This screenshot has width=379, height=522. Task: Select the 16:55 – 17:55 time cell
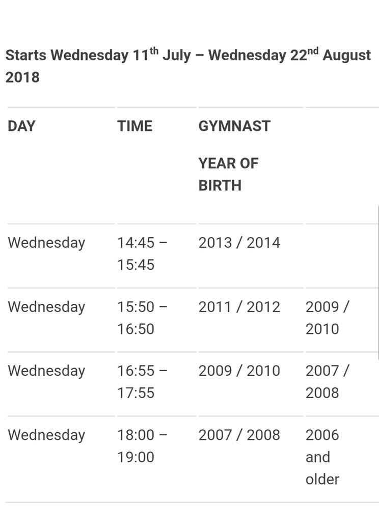[x=142, y=382]
